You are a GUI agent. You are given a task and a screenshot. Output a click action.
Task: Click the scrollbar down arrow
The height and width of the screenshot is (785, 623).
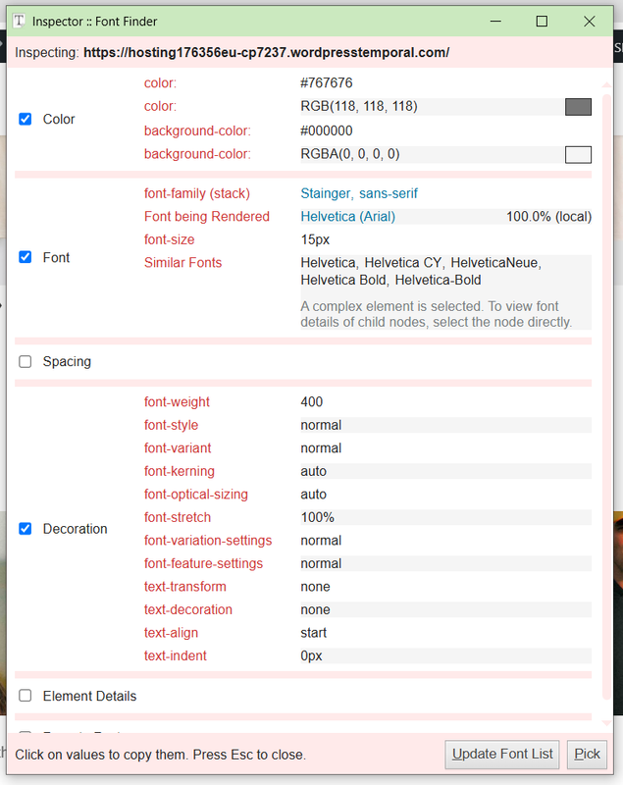(606, 723)
